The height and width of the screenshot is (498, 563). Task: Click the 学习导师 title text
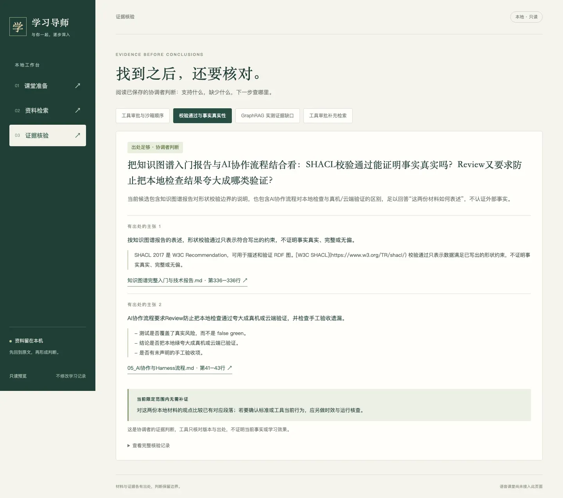pos(50,23)
